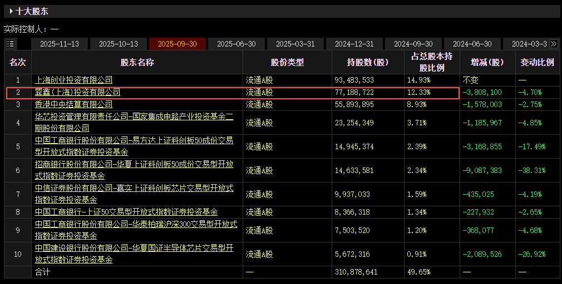Switch to the 2024-09-30 date tab
This screenshot has width=562, height=284.
click(x=413, y=44)
